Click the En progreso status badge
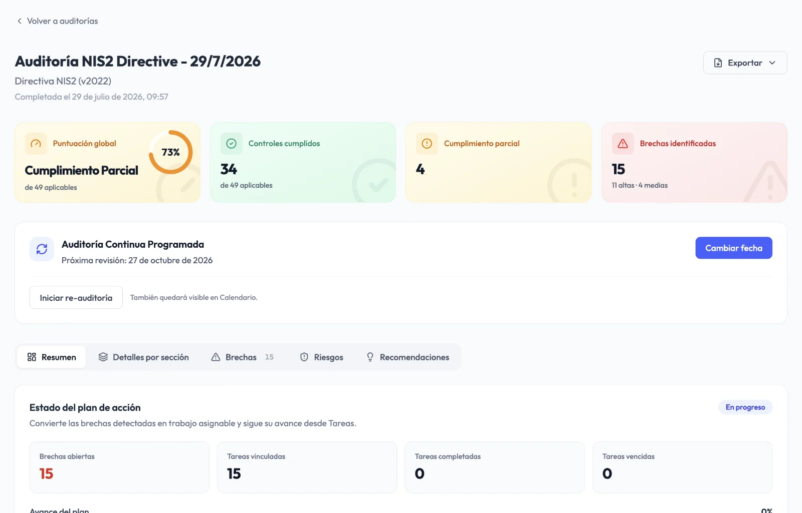This screenshot has height=513, width=802. coord(745,407)
